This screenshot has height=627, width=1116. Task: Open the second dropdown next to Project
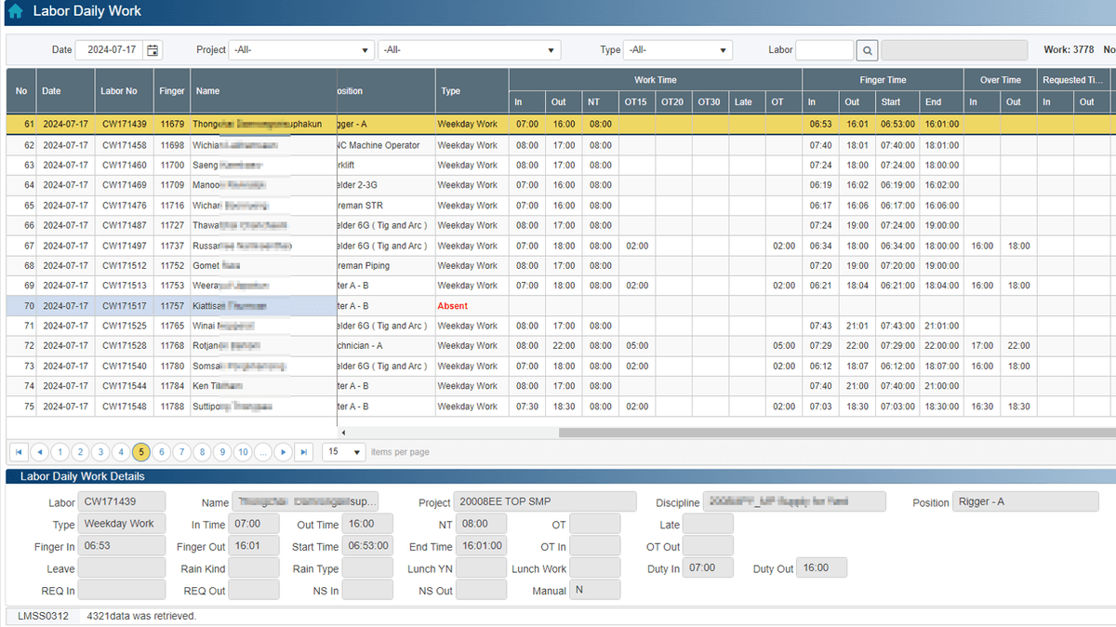469,50
